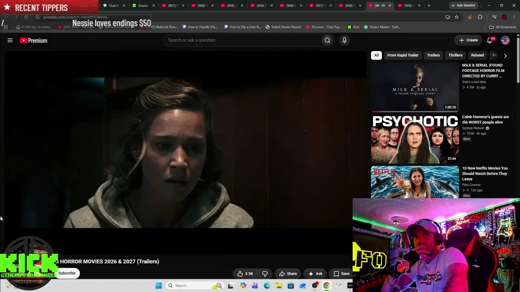The height and width of the screenshot is (292, 520).
Task: Open the YouTube guide hamburger menu
Action: (x=10, y=40)
